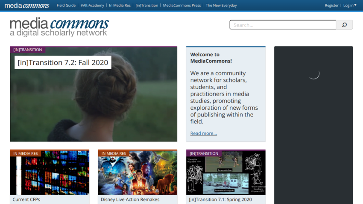Click the loading spinner in the dark sidebar panel
The width and height of the screenshot is (363, 204).
[x=314, y=74]
